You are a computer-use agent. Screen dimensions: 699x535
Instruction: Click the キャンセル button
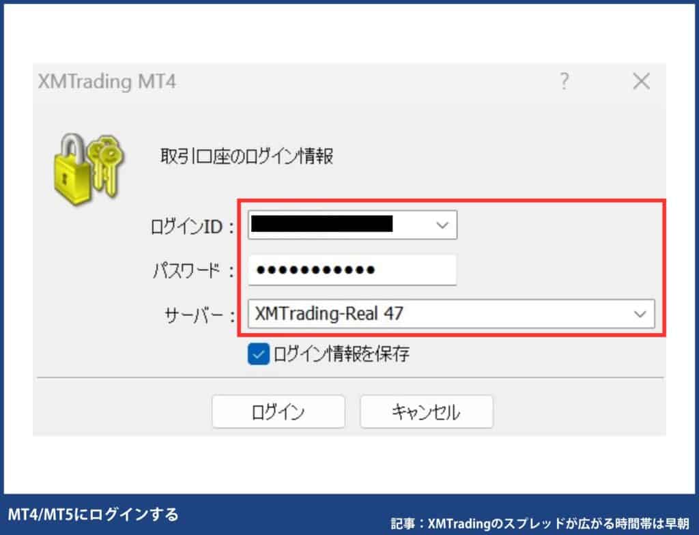[x=426, y=411]
